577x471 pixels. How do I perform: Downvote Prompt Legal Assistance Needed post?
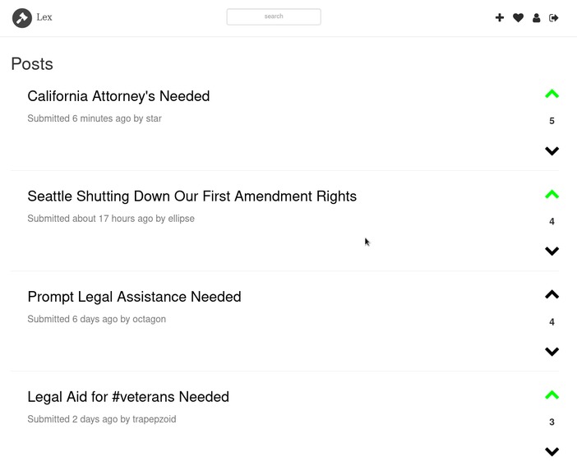552,352
